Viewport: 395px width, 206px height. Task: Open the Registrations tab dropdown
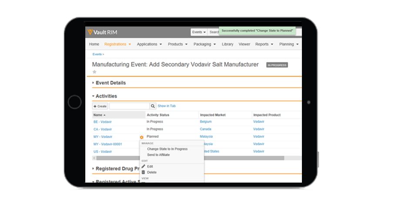click(117, 44)
